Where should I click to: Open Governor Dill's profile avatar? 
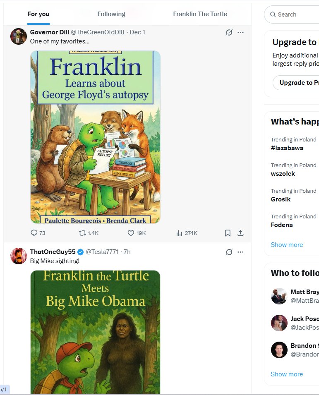pyautogui.click(x=19, y=36)
